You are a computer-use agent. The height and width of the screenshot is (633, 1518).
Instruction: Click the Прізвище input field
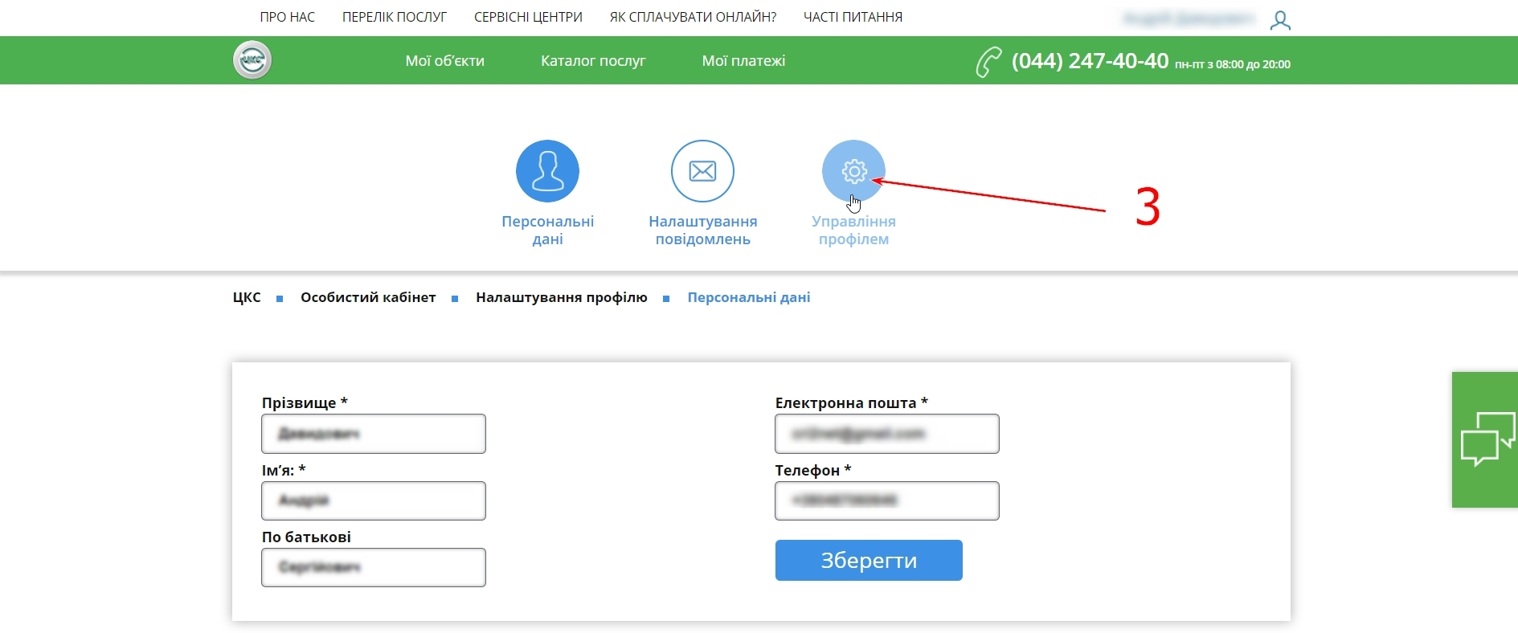(x=374, y=434)
